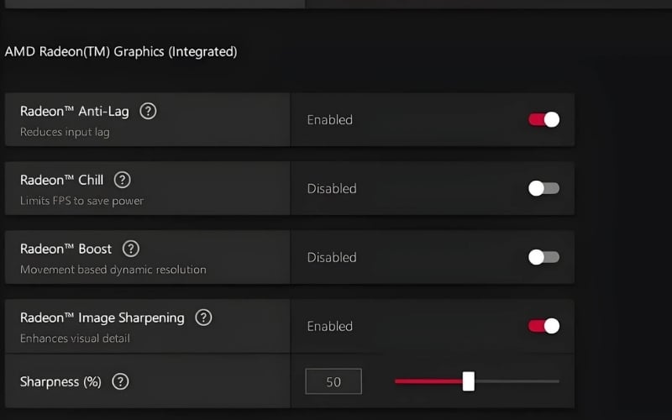The height and width of the screenshot is (420, 672).
Task: Click the Sharpness (%) label text
Action: click(60, 381)
